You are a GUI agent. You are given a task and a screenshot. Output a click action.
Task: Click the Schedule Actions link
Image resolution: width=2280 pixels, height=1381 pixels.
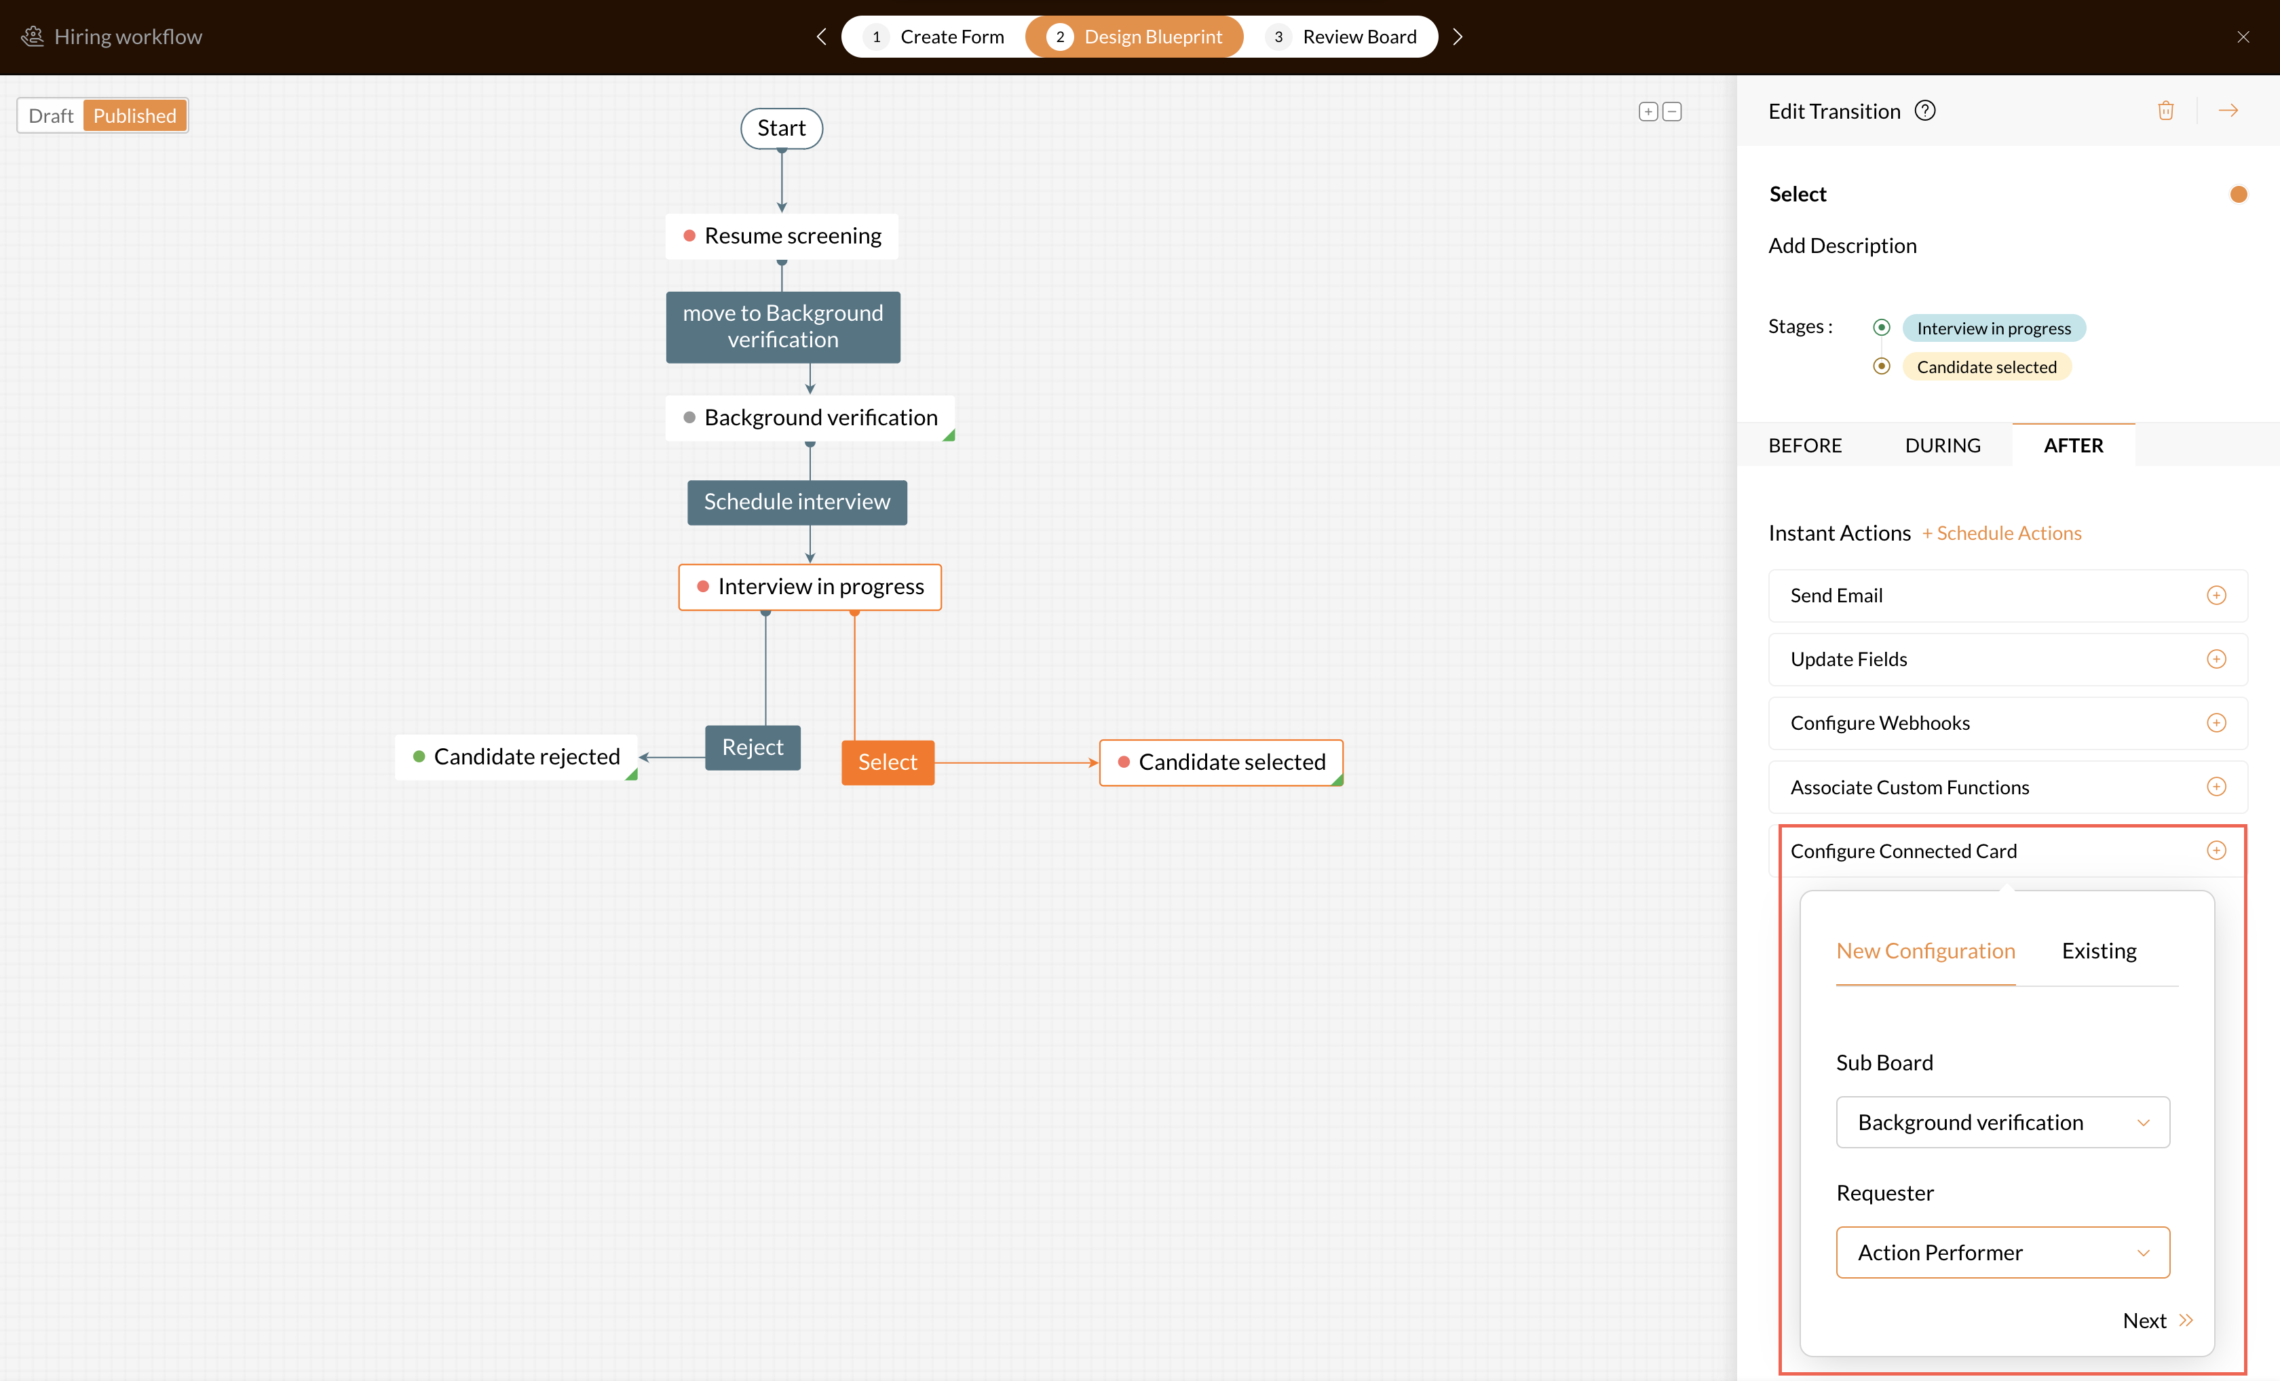coord(2002,532)
